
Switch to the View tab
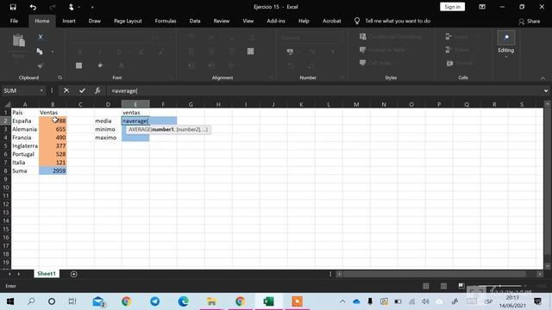tap(248, 21)
